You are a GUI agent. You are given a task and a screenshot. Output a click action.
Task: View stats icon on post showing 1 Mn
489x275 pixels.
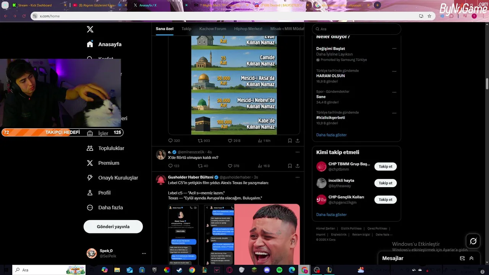(260, 141)
